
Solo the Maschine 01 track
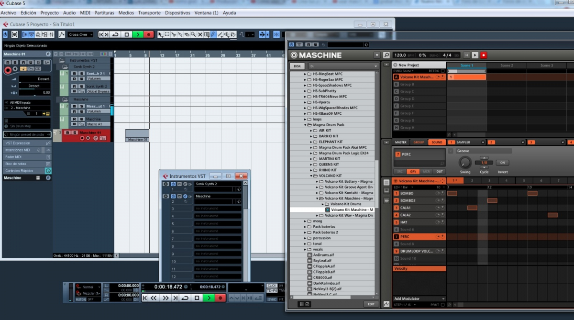tap(74, 132)
